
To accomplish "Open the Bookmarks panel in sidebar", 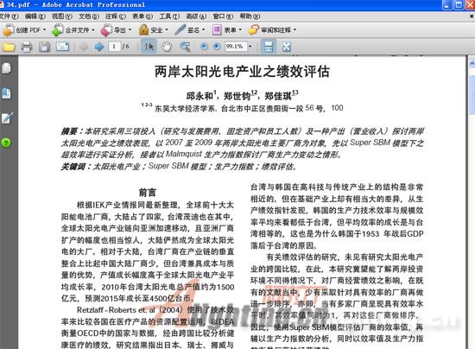I will click(6, 93).
